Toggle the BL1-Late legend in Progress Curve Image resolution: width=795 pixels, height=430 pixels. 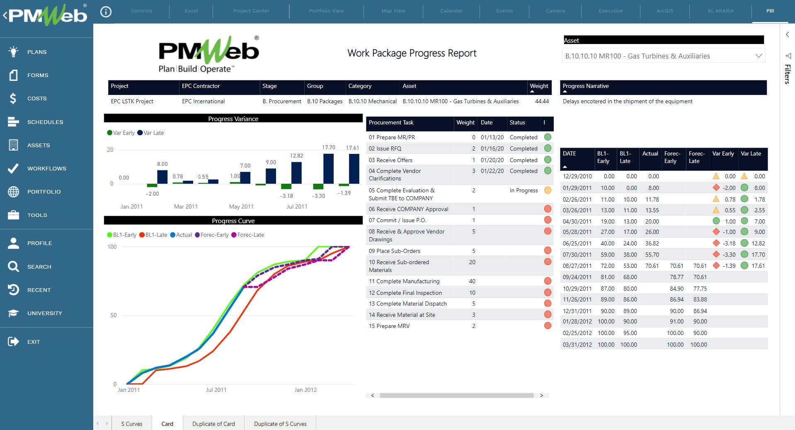tap(153, 235)
